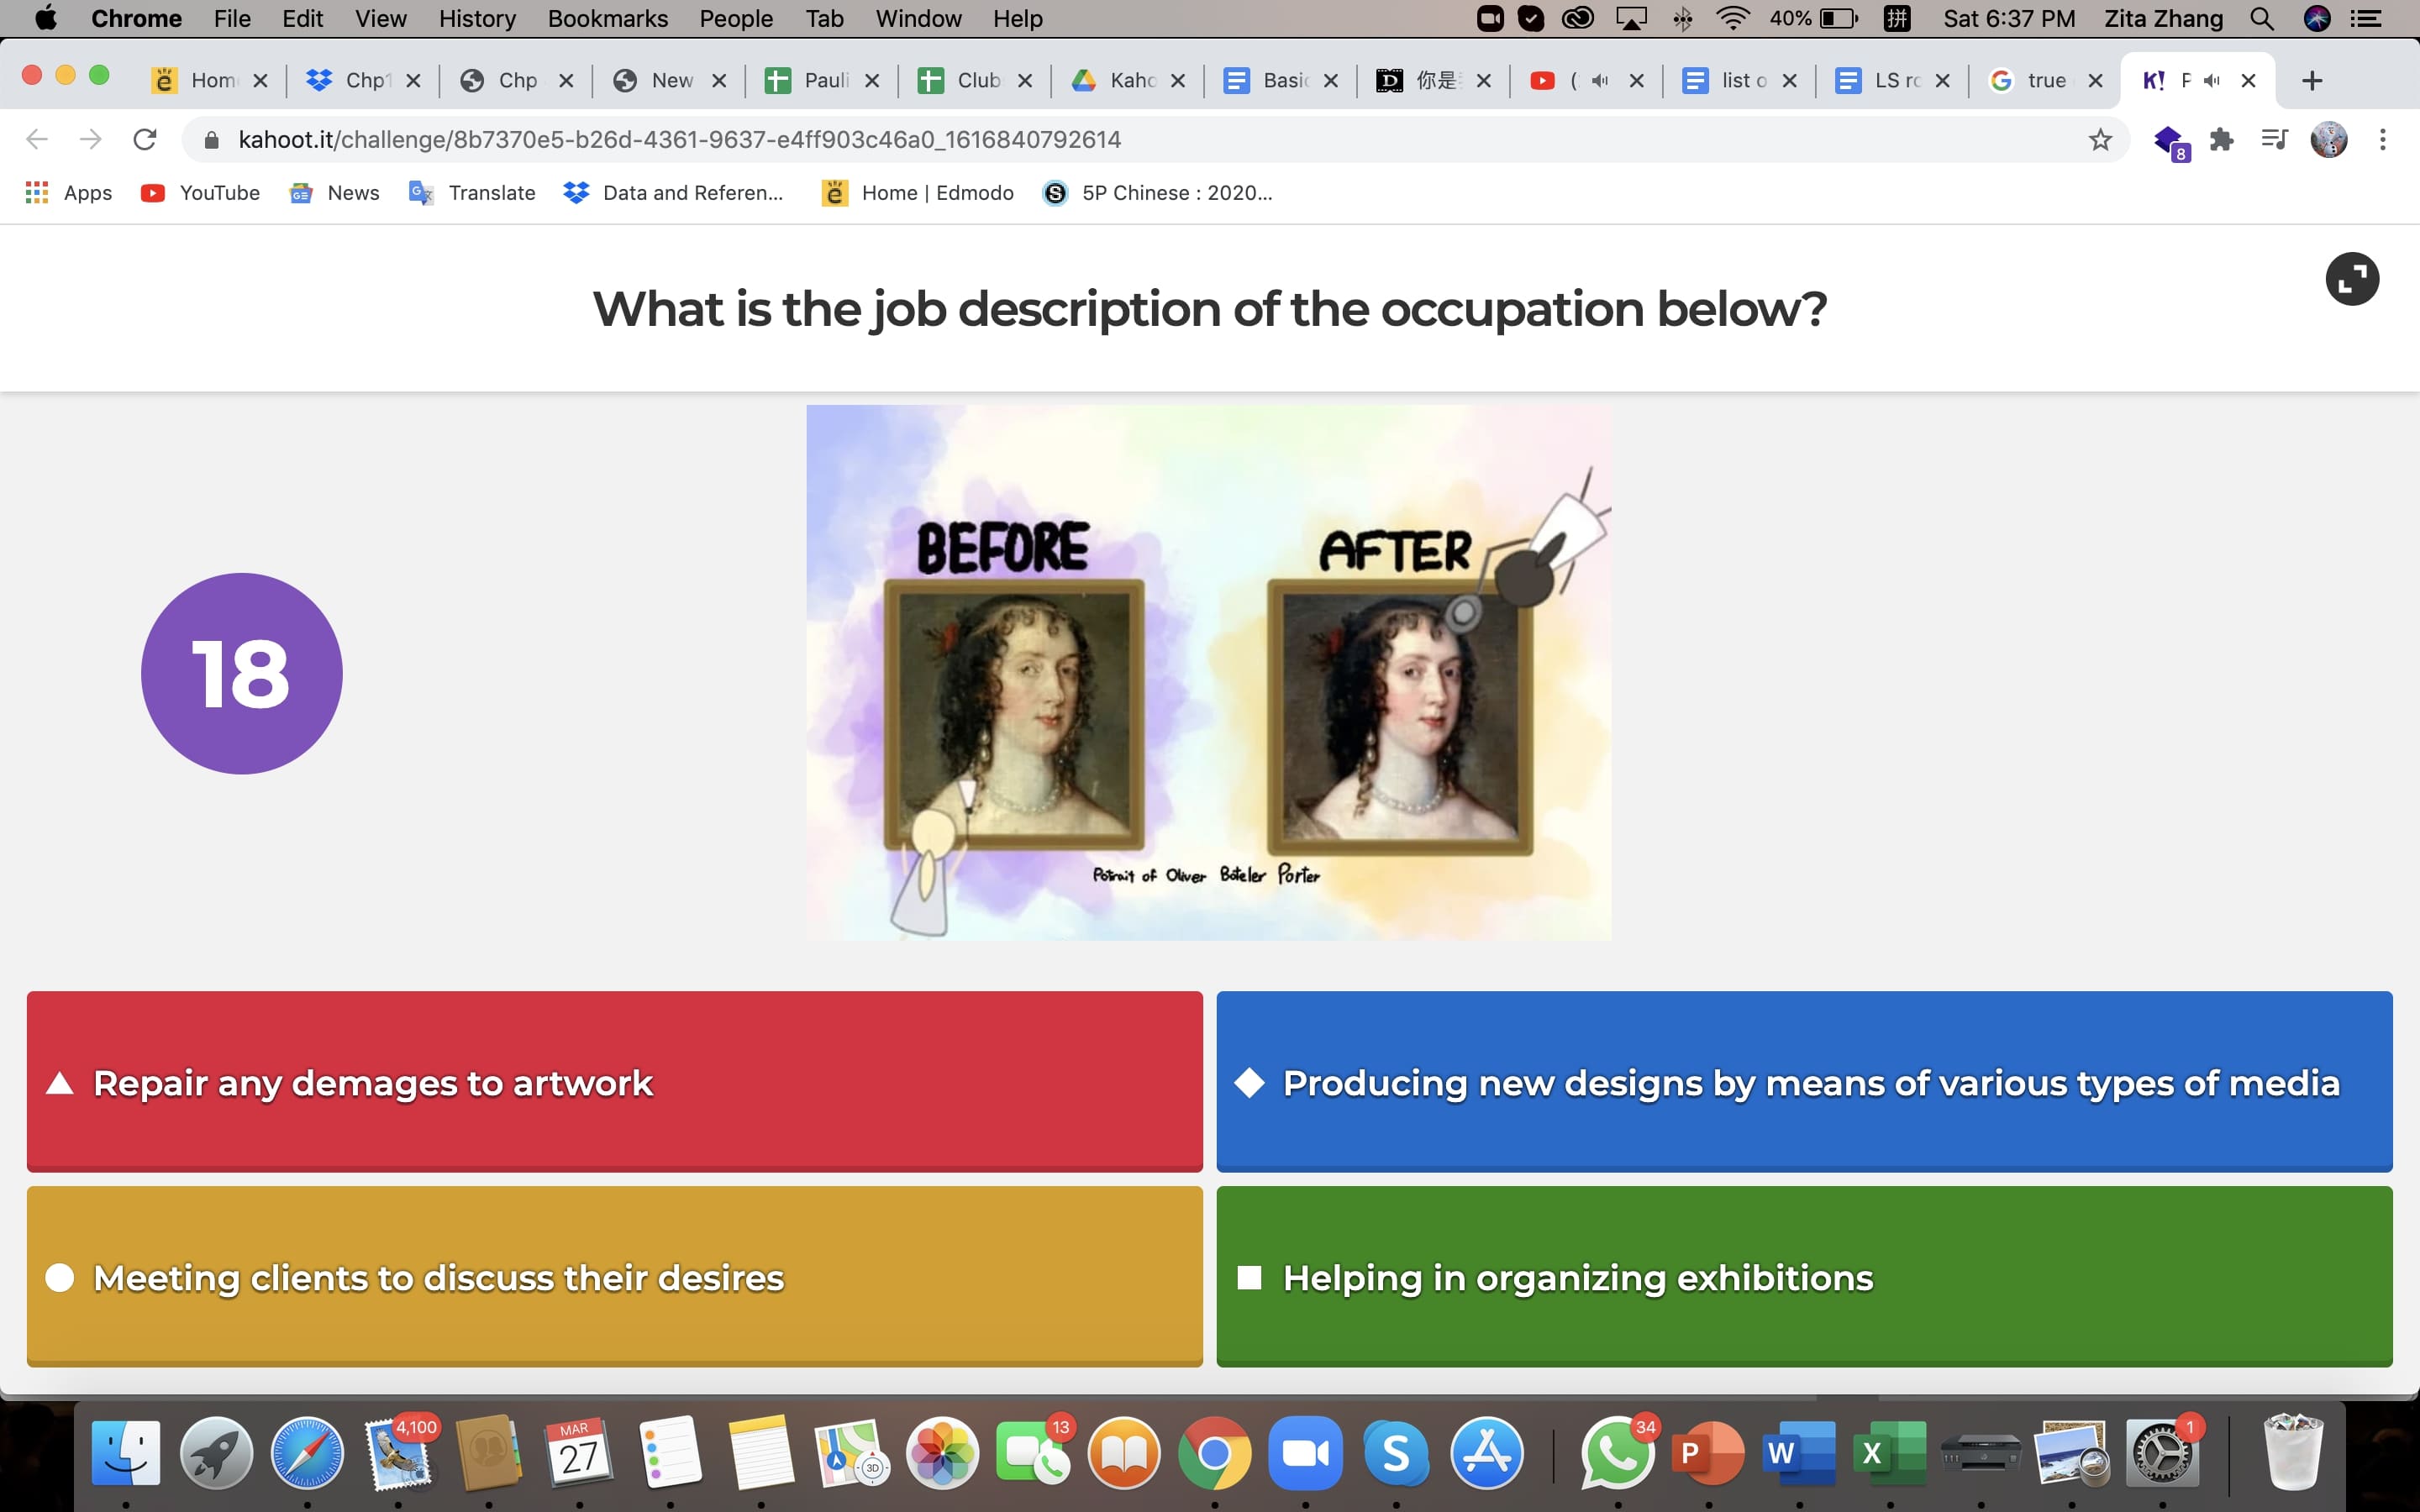
Task: Open System Preferences from the Dock
Action: tap(2161, 1452)
